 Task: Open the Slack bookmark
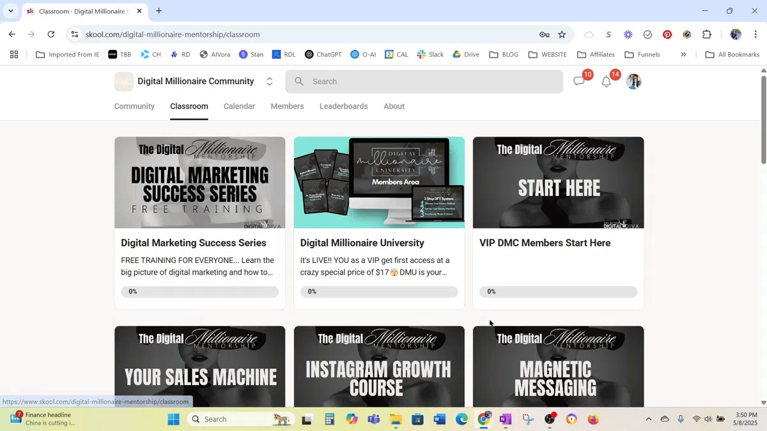[x=430, y=54]
